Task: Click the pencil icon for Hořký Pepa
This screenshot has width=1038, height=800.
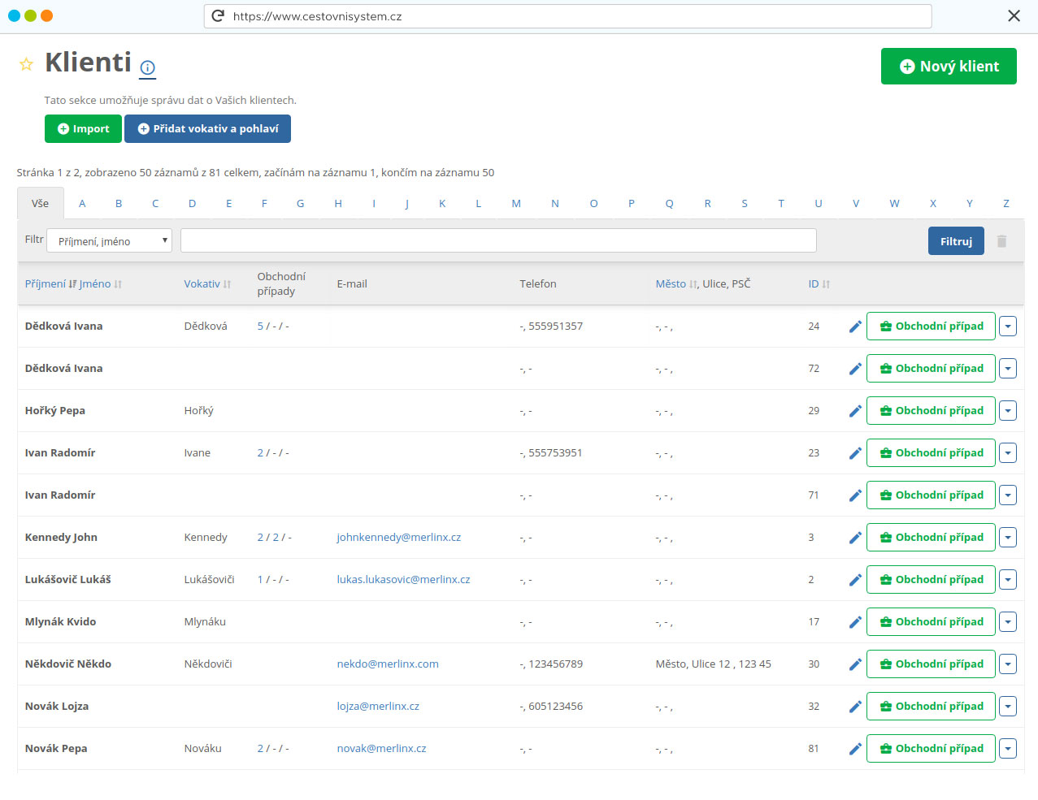Action: pyautogui.click(x=855, y=411)
